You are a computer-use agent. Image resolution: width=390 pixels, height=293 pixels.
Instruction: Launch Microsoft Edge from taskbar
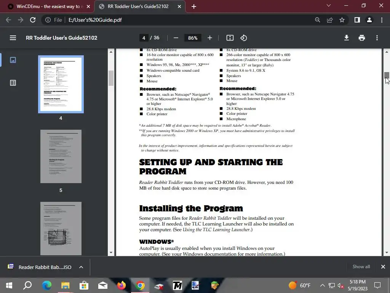46,285
